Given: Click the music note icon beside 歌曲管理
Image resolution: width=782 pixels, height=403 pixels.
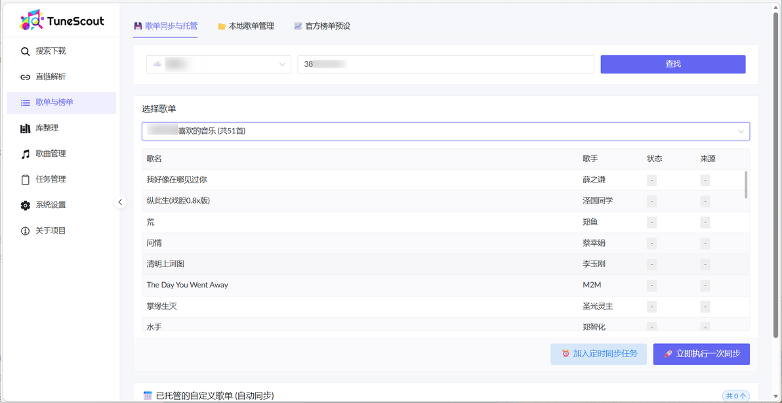Looking at the screenshot, I should pos(25,154).
